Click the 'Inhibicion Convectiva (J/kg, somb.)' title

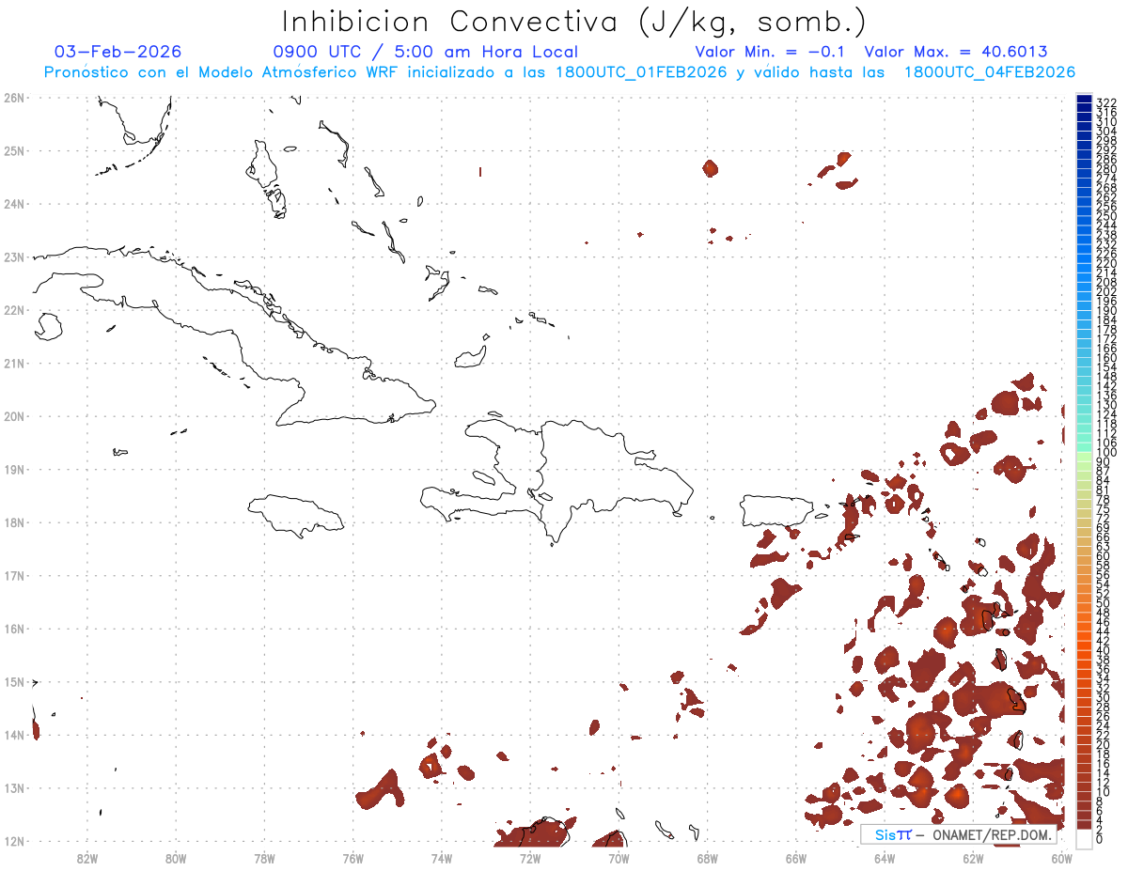pyautogui.click(x=574, y=23)
